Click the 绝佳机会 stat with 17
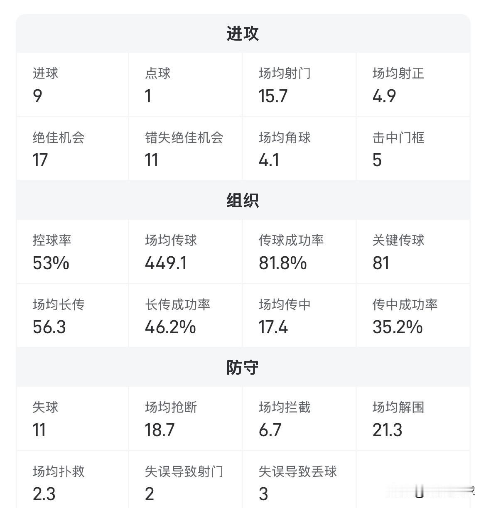486x508 pixels. pyautogui.click(x=72, y=149)
